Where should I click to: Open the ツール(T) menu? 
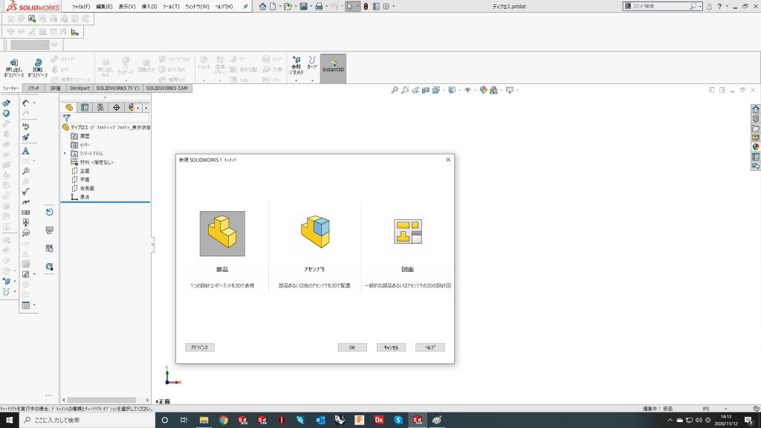point(171,7)
